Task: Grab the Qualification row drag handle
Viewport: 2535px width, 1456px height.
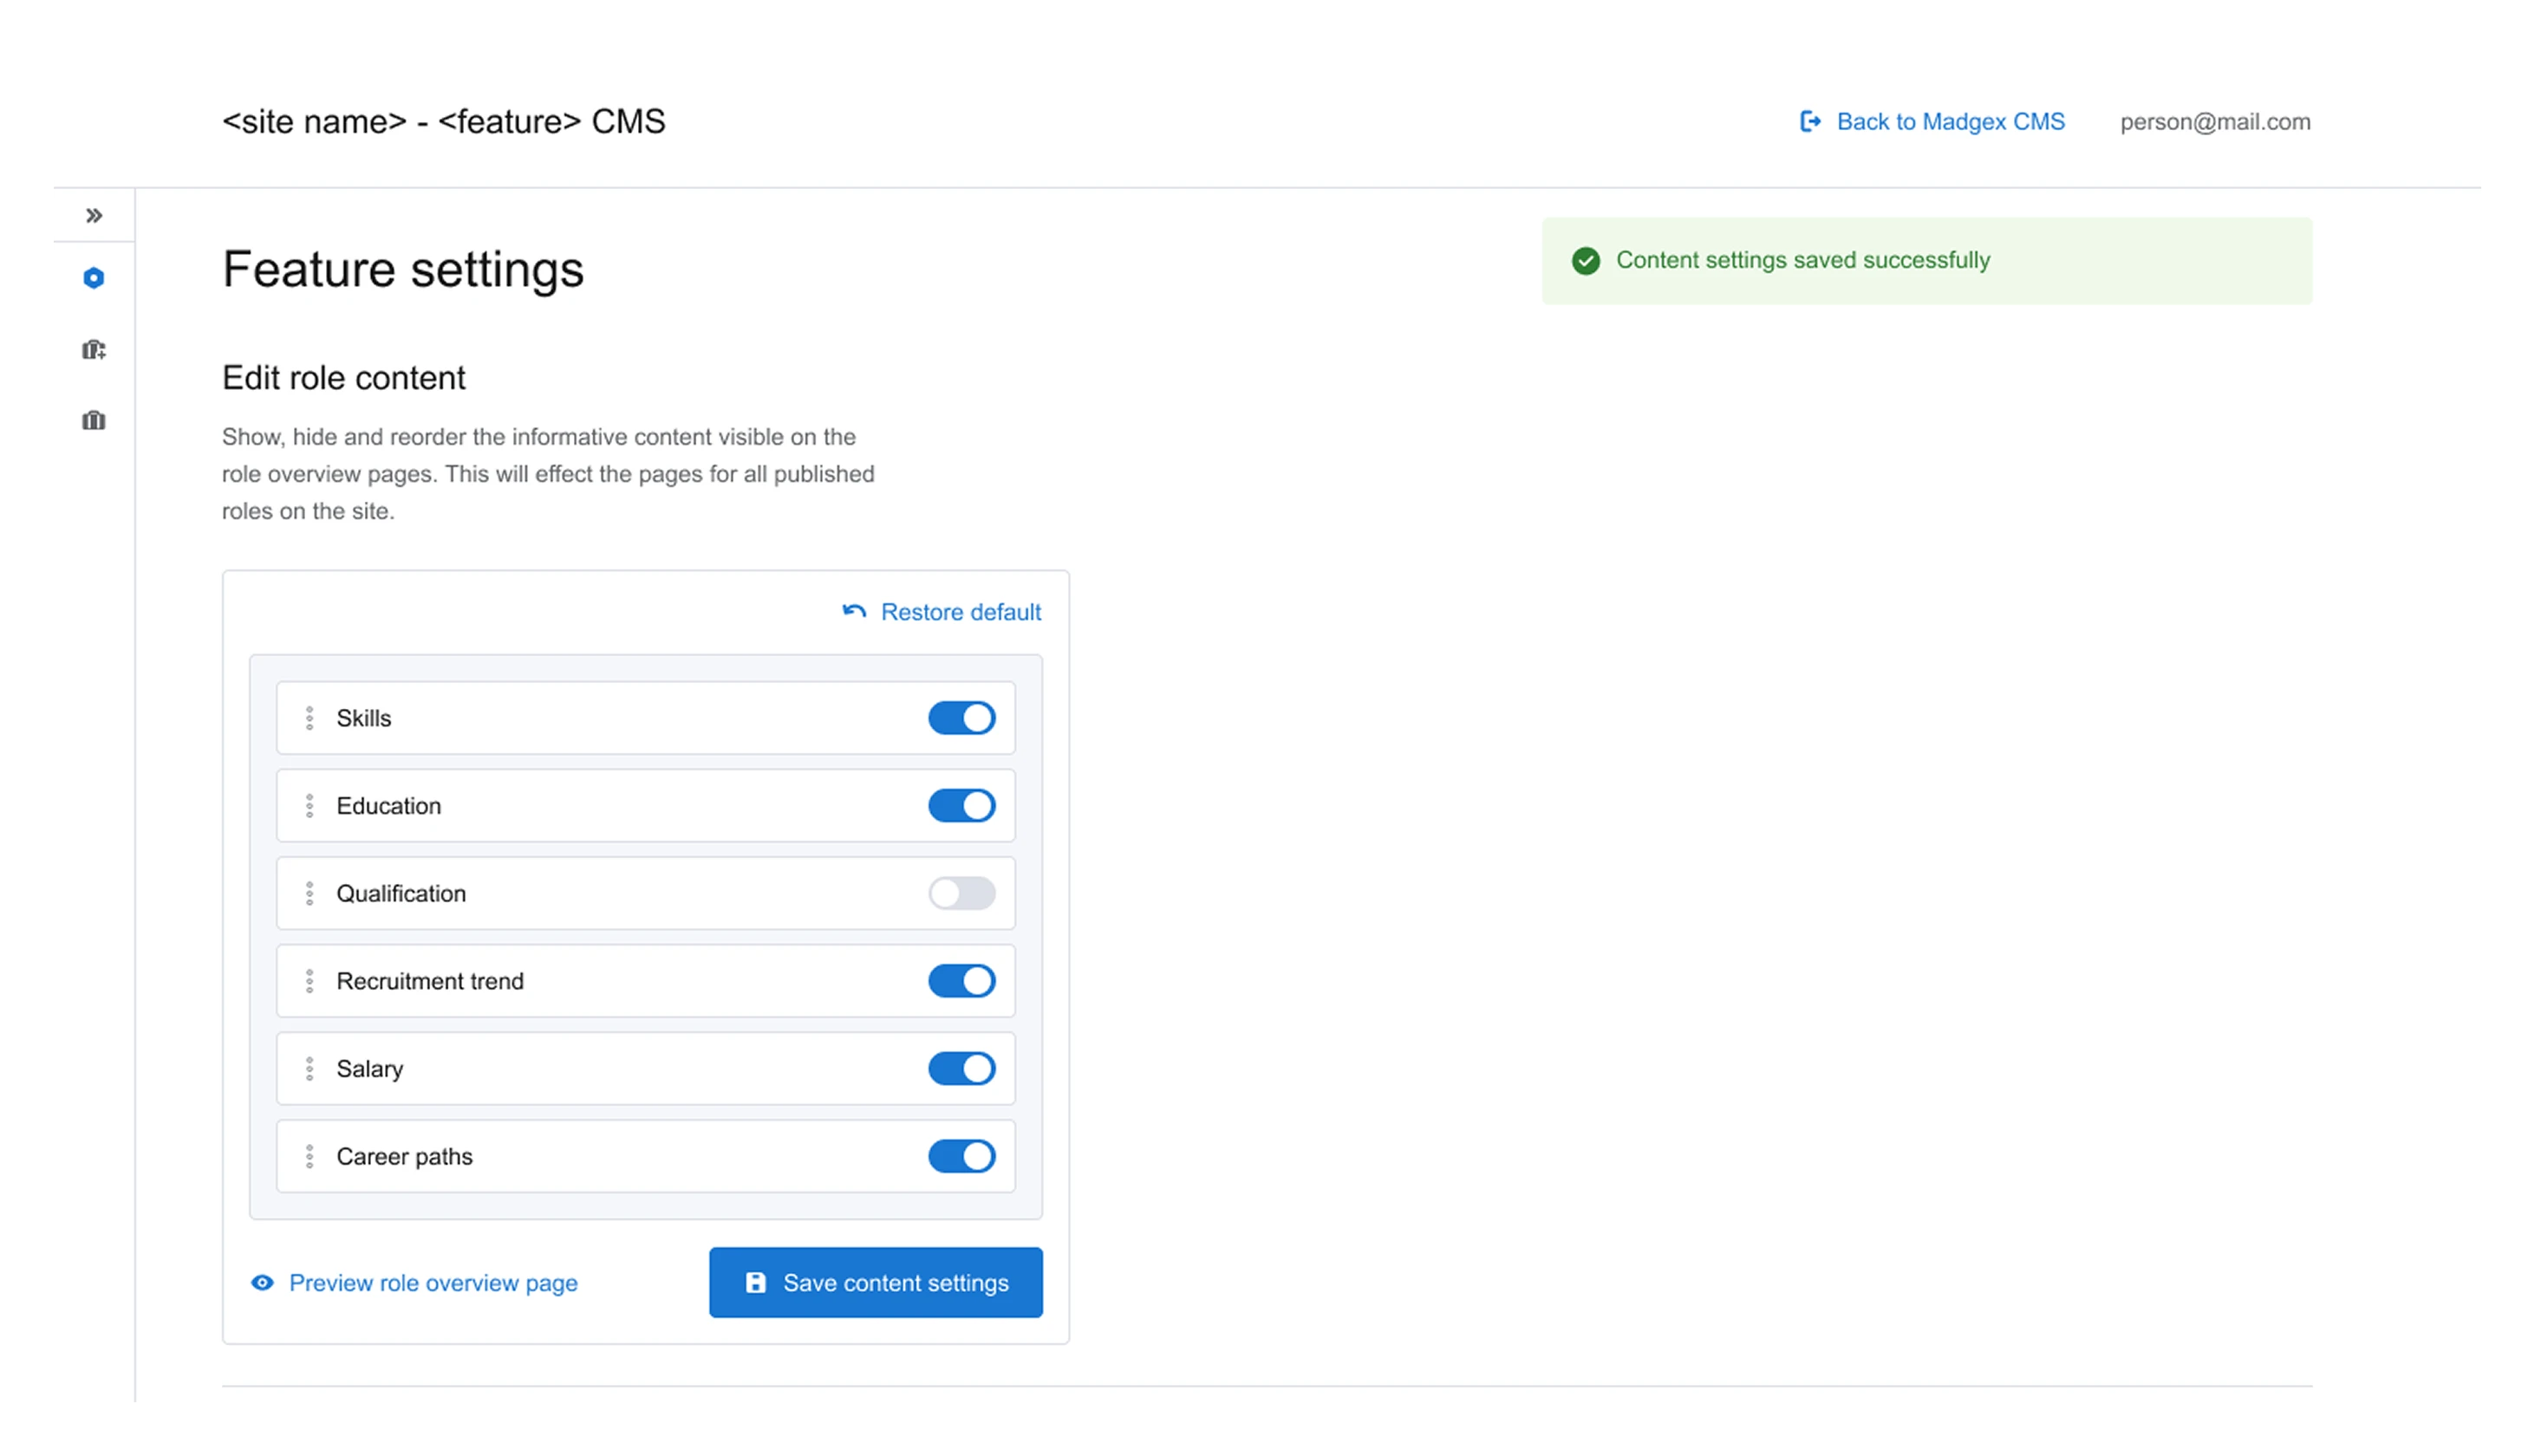Action: tap(310, 893)
